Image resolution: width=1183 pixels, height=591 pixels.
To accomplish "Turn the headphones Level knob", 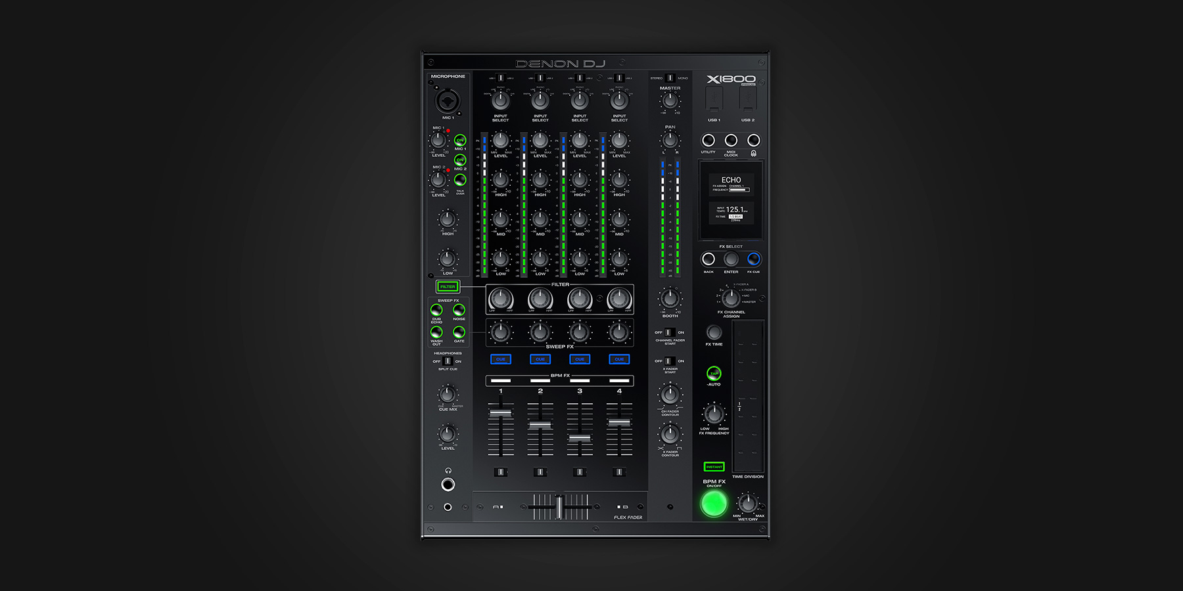I will (448, 433).
